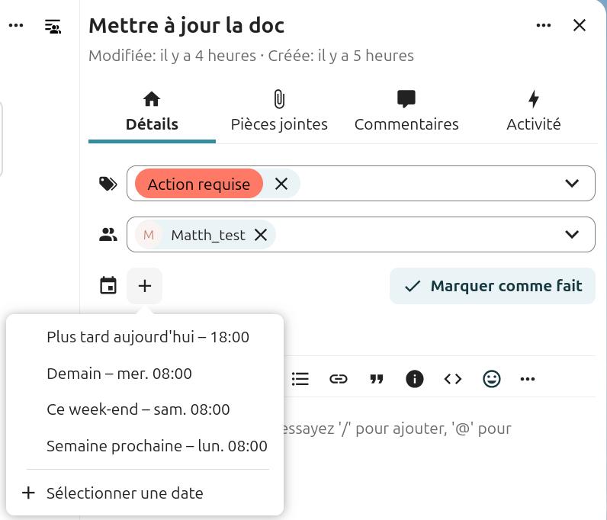Unassign Matth_test from the card
607x520 pixels.
261,235
